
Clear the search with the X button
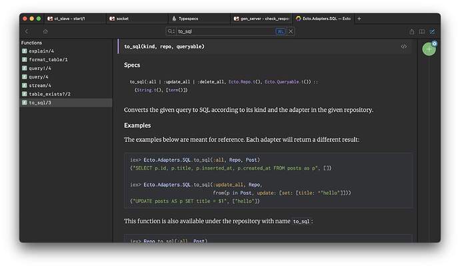point(291,31)
